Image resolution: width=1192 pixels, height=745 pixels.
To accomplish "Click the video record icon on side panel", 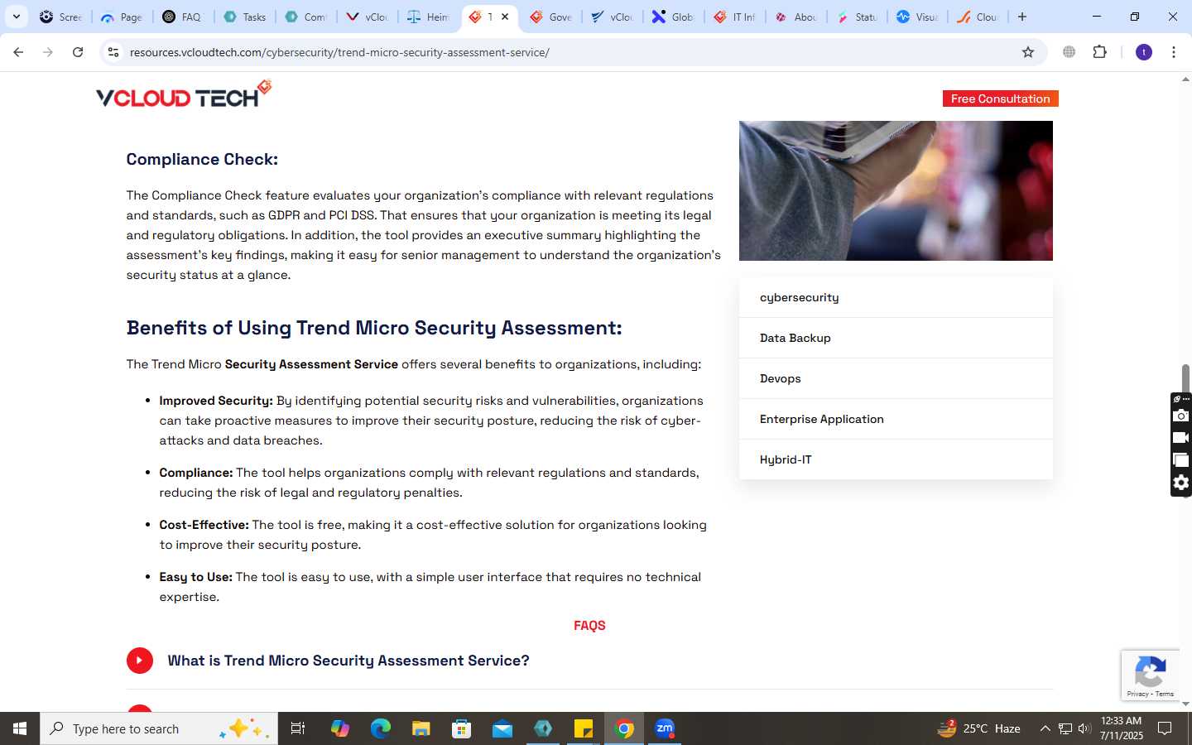I will click(x=1181, y=438).
